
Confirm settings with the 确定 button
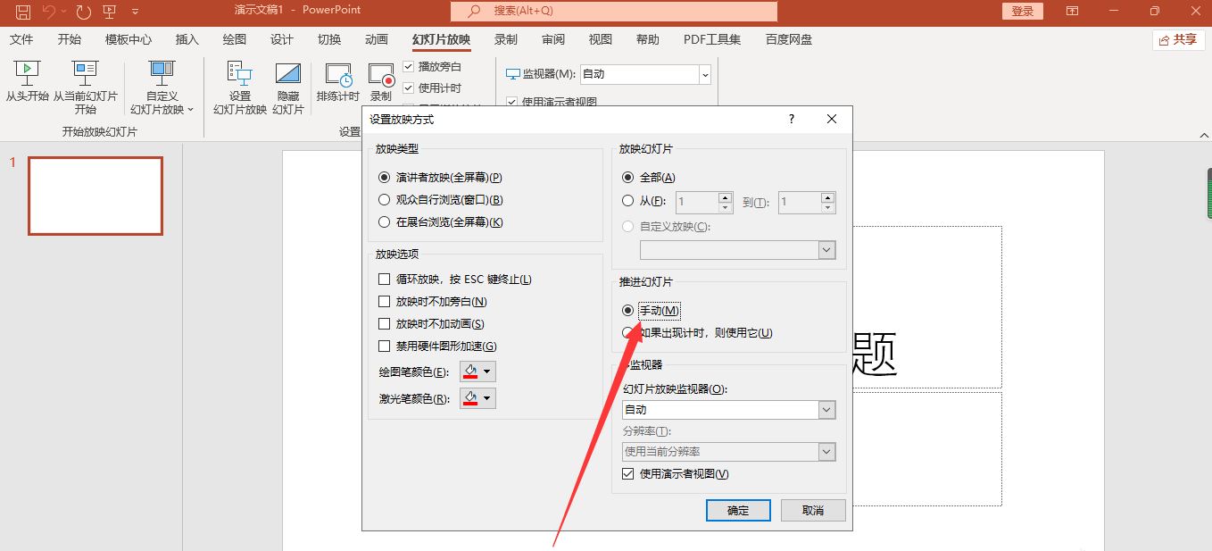[737, 510]
